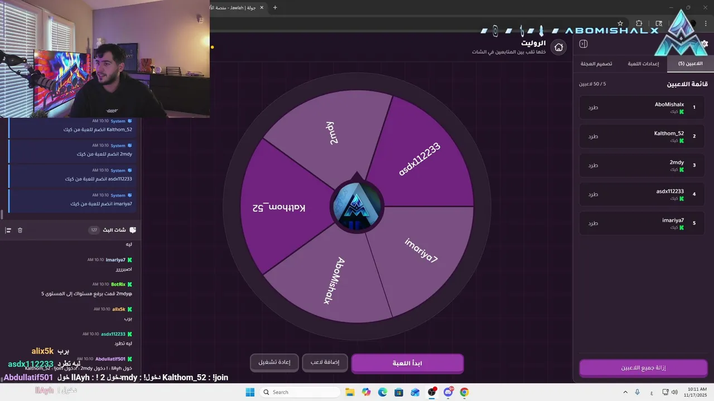Image resolution: width=714 pixels, height=401 pixels.
Task: Clear stream chat with the trash icon
Action: (20, 230)
